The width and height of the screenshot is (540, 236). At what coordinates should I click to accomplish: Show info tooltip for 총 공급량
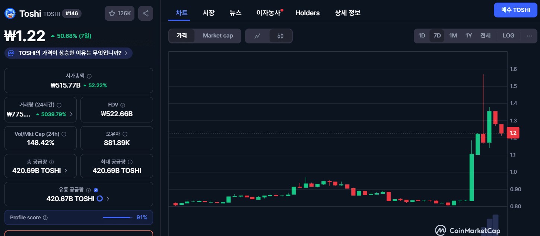(x=51, y=162)
